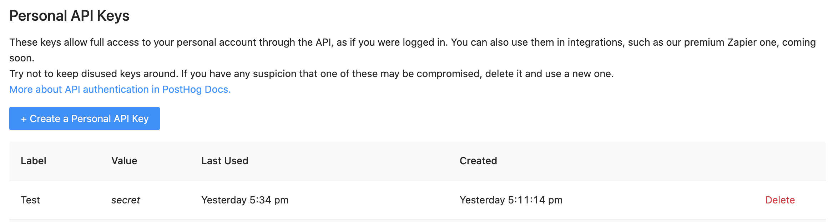Click the red Delete action

780,200
